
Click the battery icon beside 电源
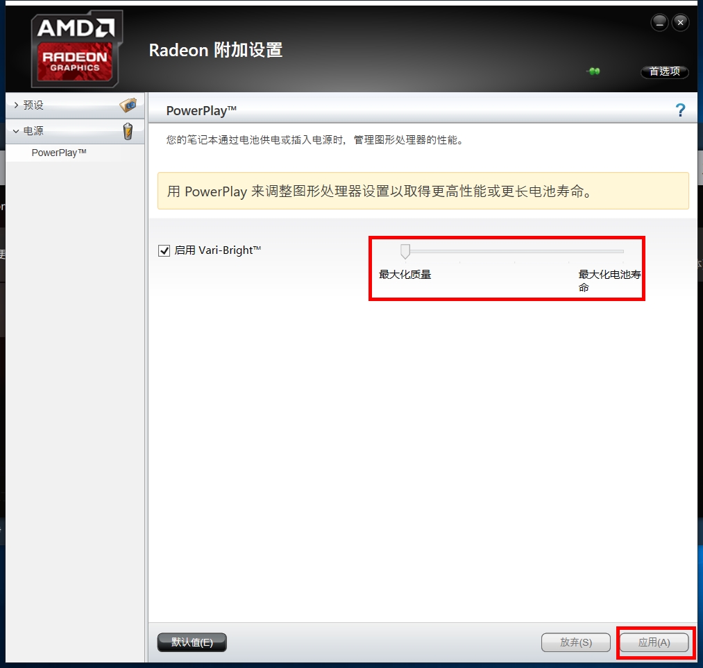pos(127,130)
